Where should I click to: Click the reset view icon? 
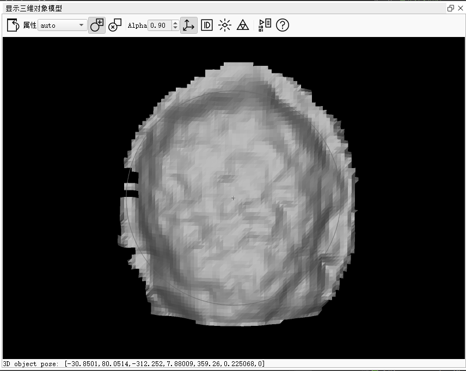13,25
